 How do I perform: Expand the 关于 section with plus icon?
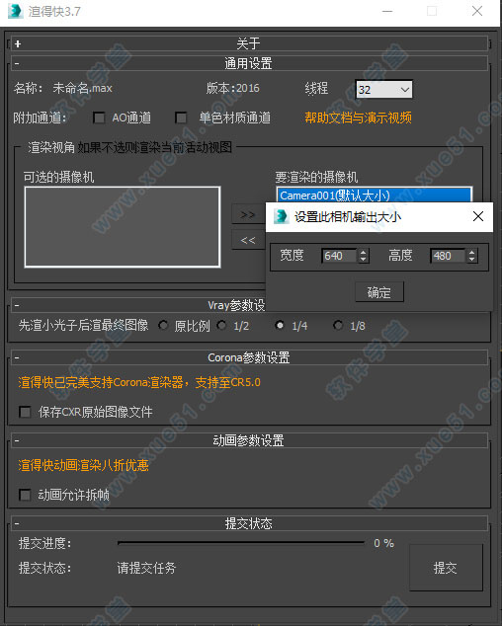tap(18, 43)
